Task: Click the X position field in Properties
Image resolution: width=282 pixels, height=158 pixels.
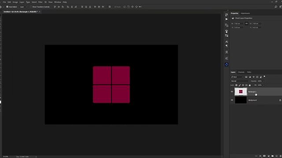Action: 239,27
